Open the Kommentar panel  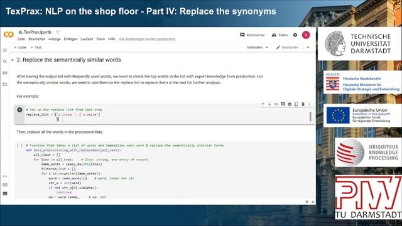pos(253,35)
